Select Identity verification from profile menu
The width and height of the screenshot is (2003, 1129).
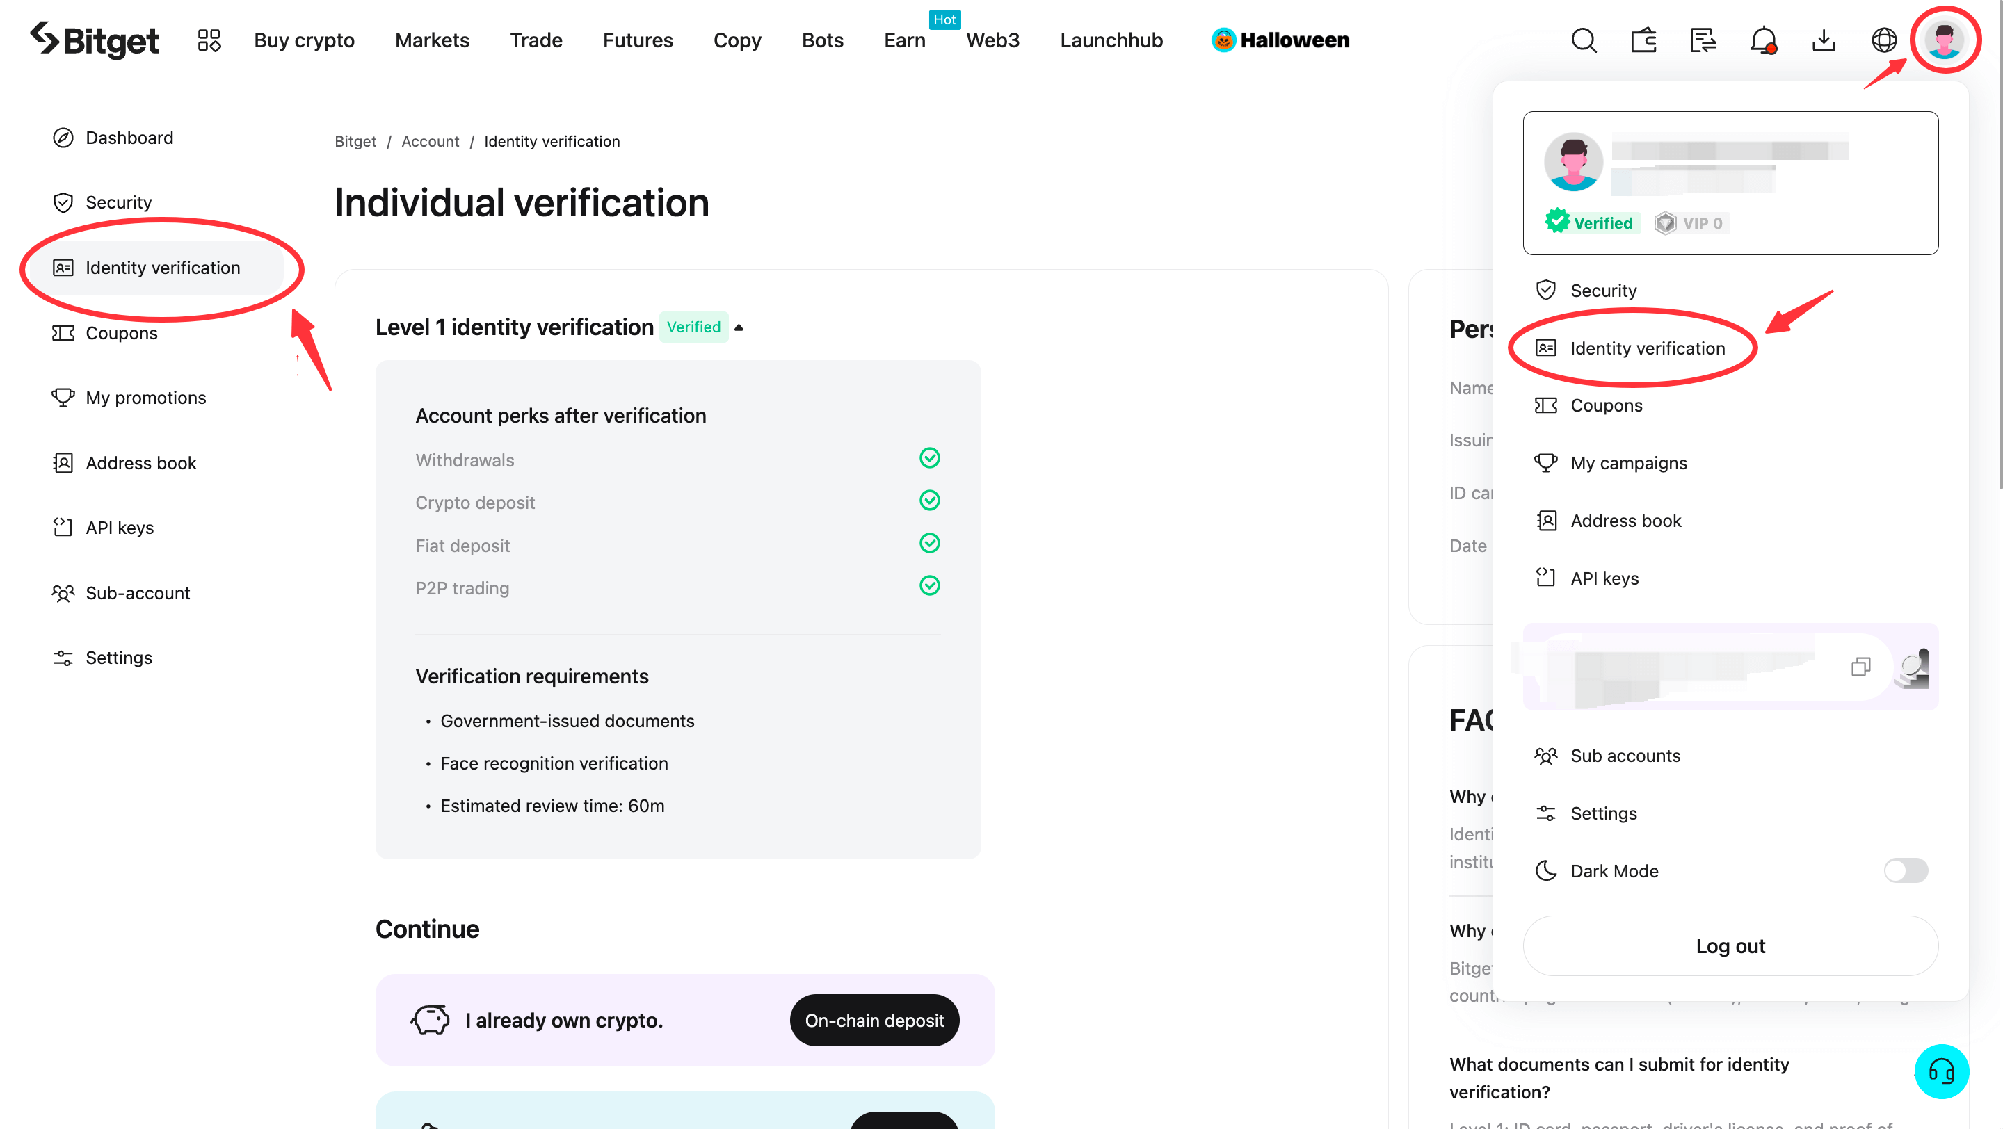pos(1647,346)
